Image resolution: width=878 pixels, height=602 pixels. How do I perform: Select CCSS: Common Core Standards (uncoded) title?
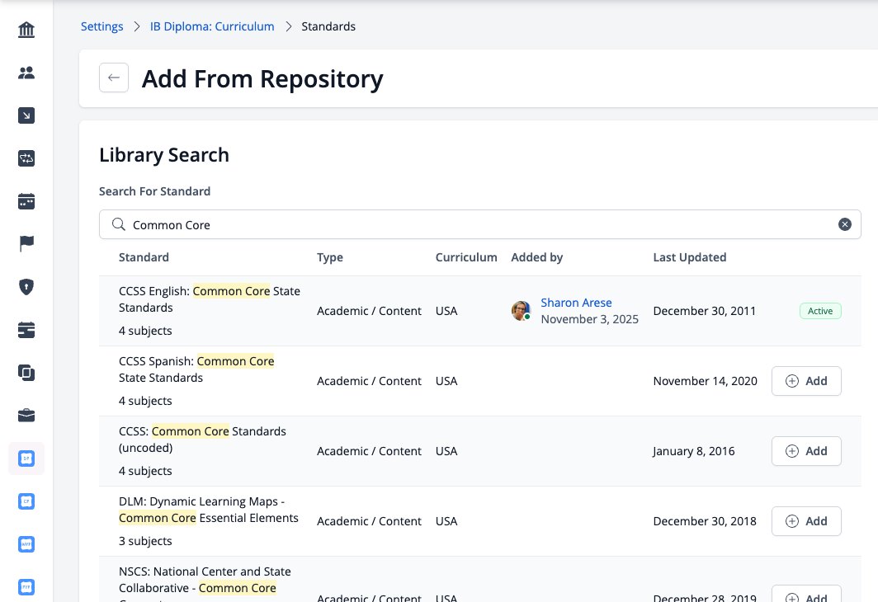(x=203, y=440)
